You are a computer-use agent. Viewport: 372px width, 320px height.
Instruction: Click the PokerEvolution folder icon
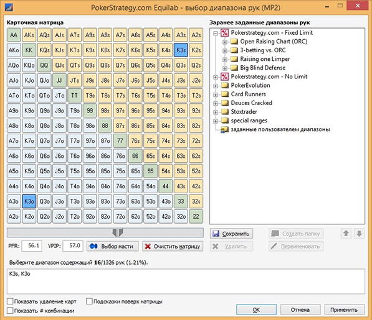click(x=225, y=85)
